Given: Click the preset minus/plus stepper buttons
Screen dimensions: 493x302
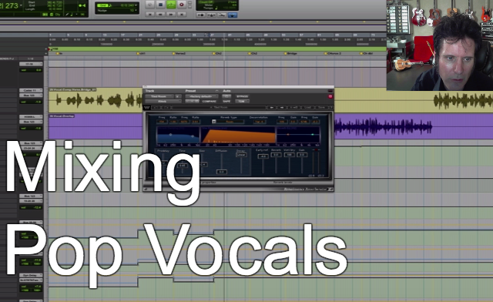Looking at the screenshot, I should pos(192,101).
